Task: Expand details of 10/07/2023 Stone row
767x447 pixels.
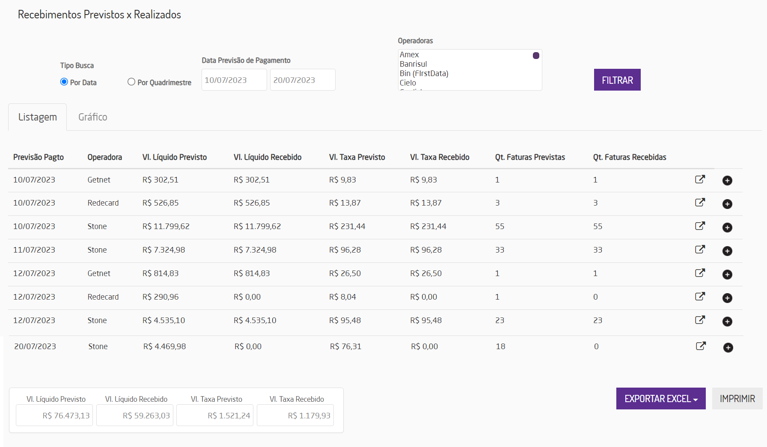Action: [x=727, y=227]
